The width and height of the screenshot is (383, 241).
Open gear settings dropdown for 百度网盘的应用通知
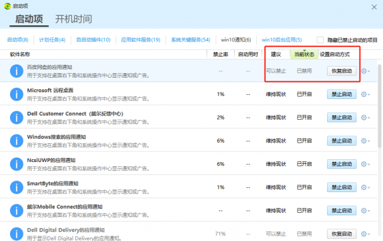click(x=365, y=71)
